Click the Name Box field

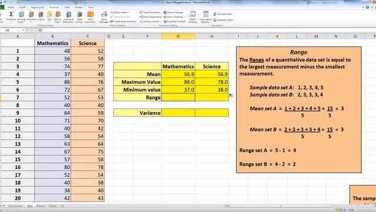tap(12, 30)
